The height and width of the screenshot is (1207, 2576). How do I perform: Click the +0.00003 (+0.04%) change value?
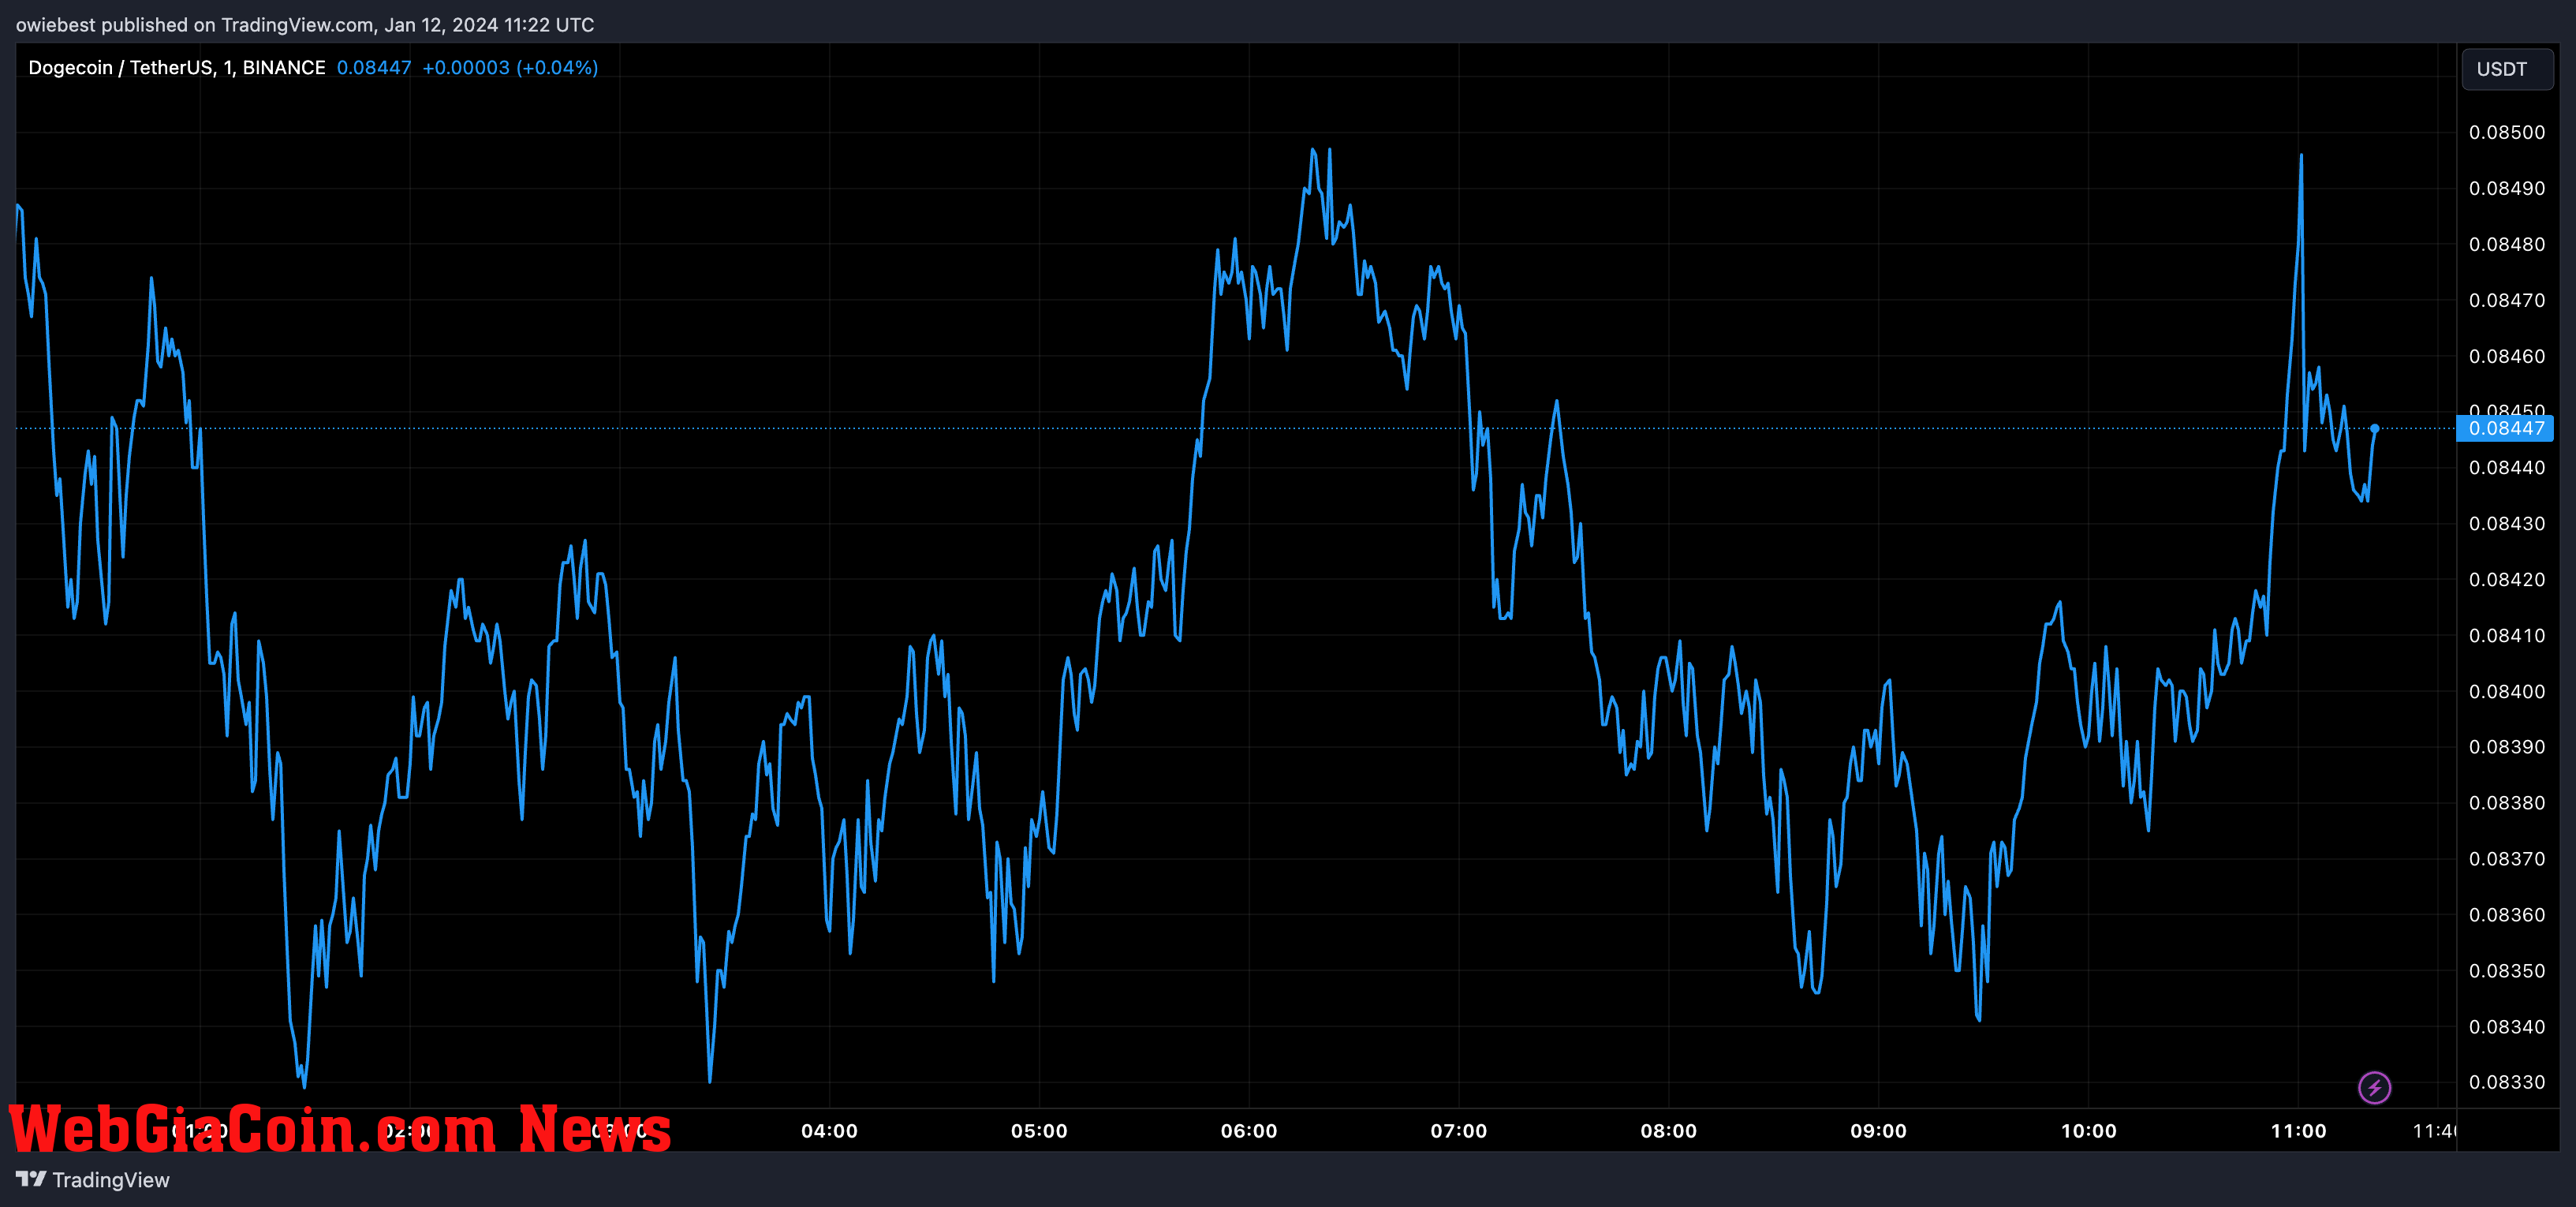point(510,68)
